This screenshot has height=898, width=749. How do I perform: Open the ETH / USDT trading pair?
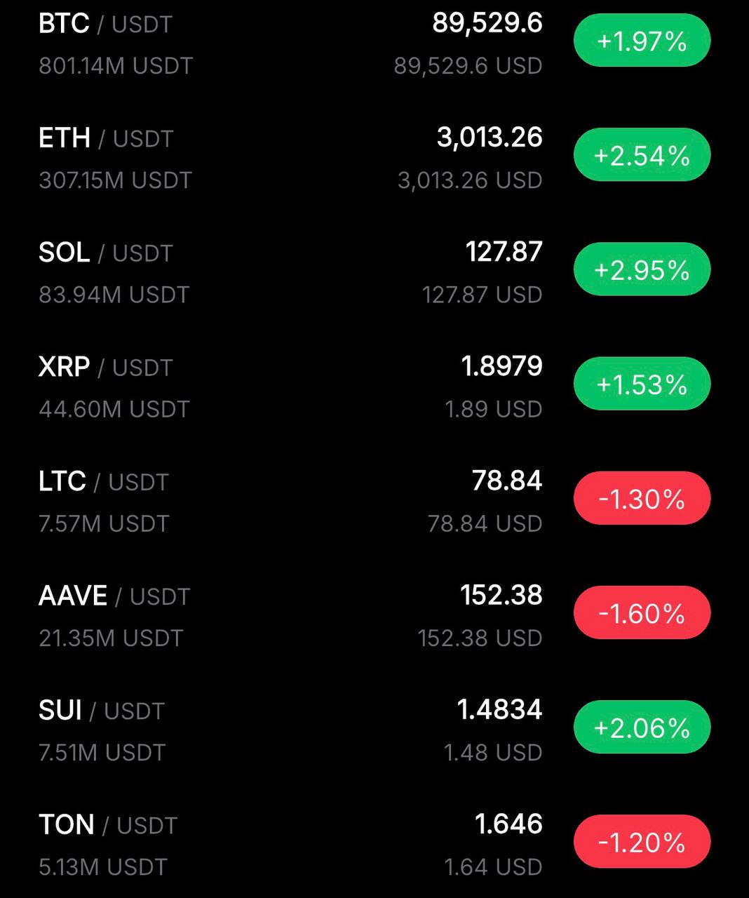click(106, 138)
